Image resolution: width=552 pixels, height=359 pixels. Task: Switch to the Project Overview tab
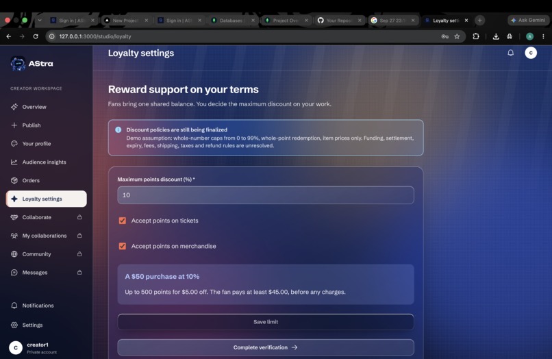[x=286, y=21]
